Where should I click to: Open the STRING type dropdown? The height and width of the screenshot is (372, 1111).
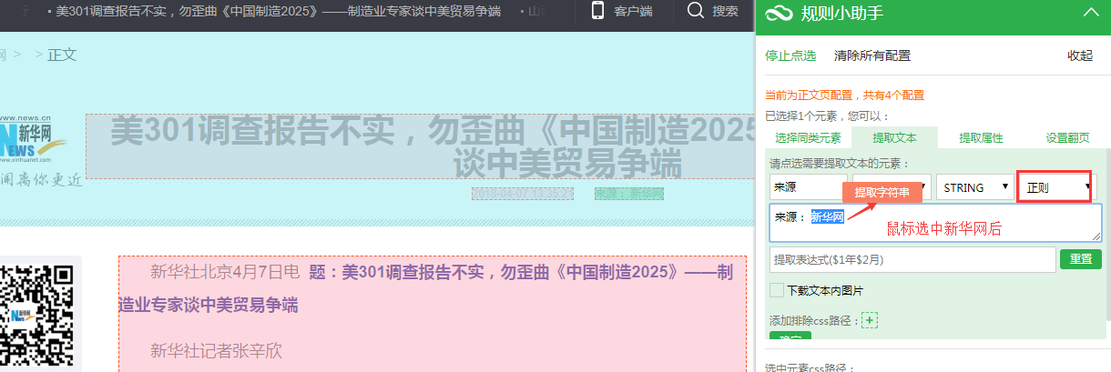click(975, 187)
